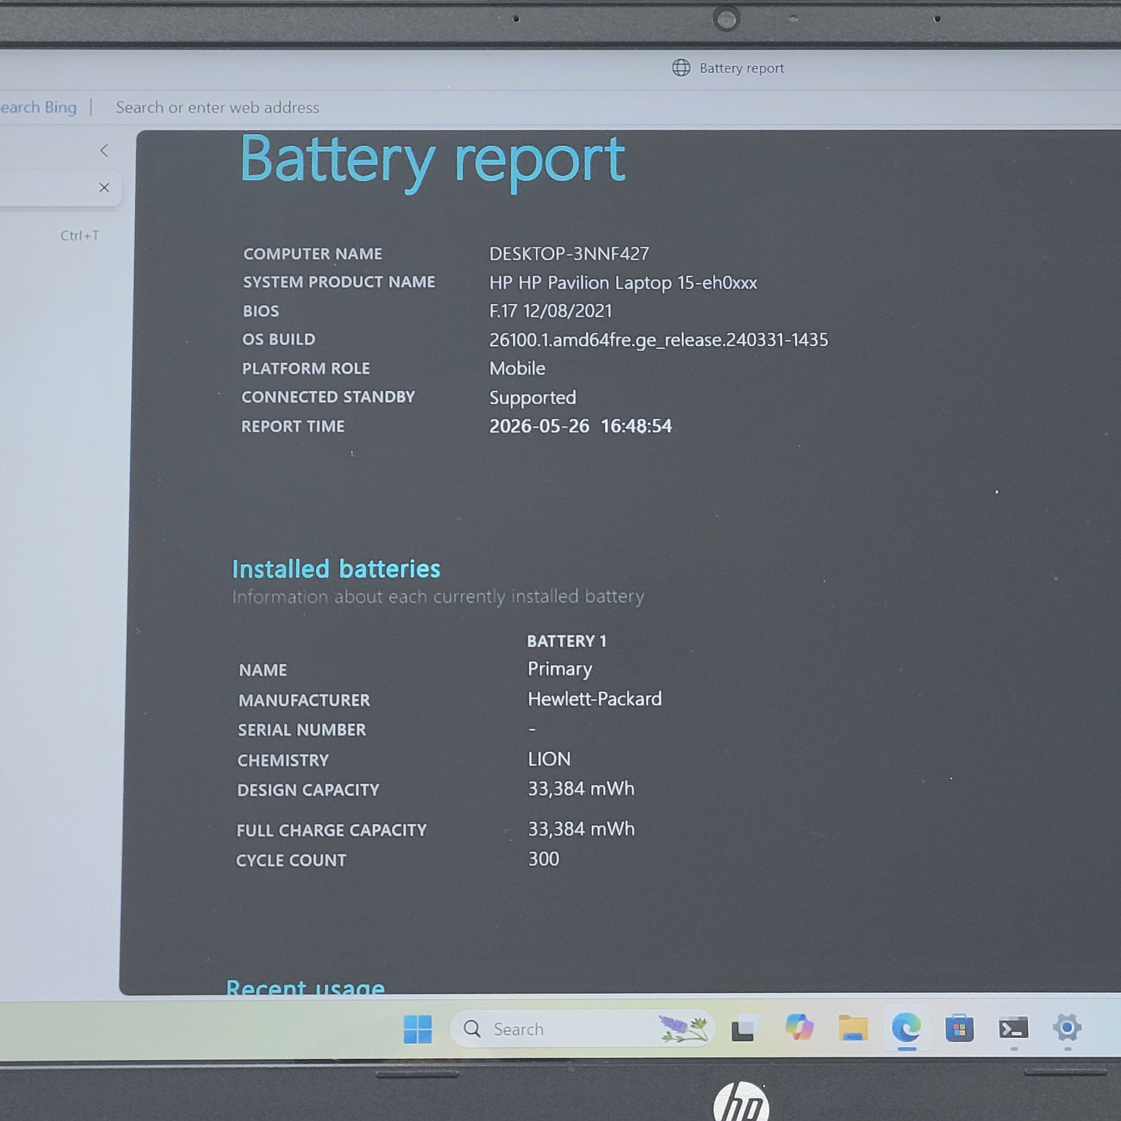Click the COMPUTER NAME label
This screenshot has height=1121, width=1121.
coord(313,254)
